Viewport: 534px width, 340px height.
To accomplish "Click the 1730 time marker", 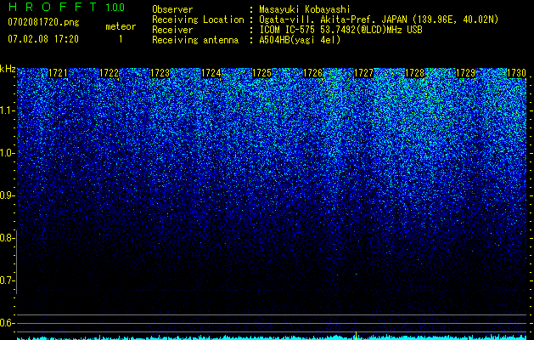I will 517,73.
